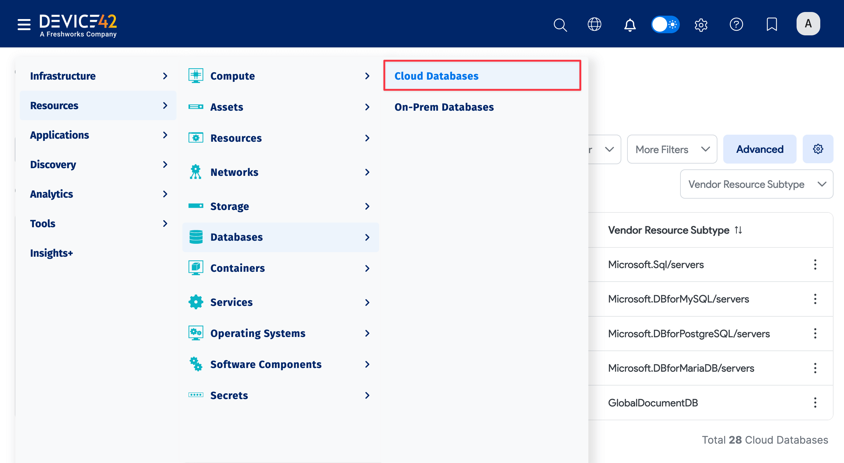Click the Secrets icon in the menu

click(196, 395)
